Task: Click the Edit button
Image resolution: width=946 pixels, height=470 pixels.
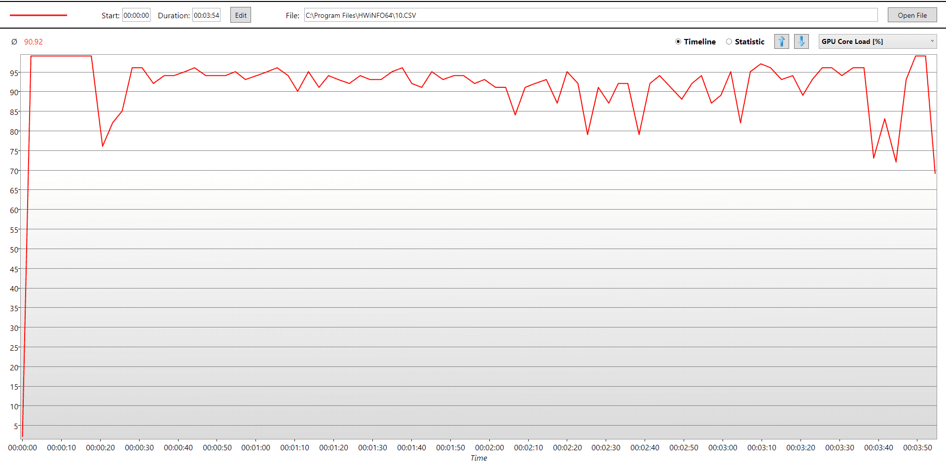Action: 241,15
